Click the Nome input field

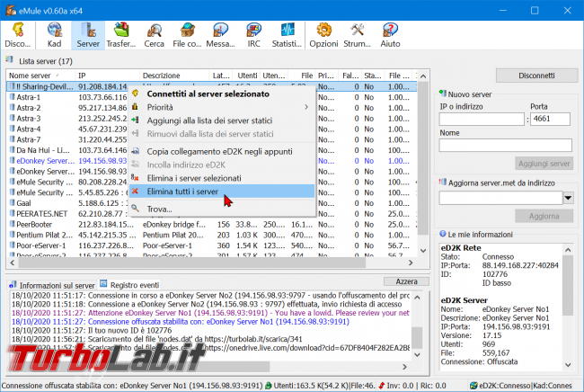click(506, 146)
